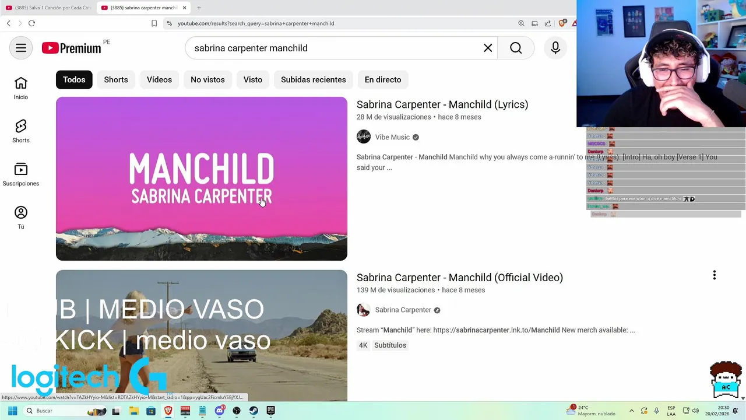This screenshot has height=420, width=746.
Task: Start voice search with the microphone icon
Action: click(x=555, y=48)
